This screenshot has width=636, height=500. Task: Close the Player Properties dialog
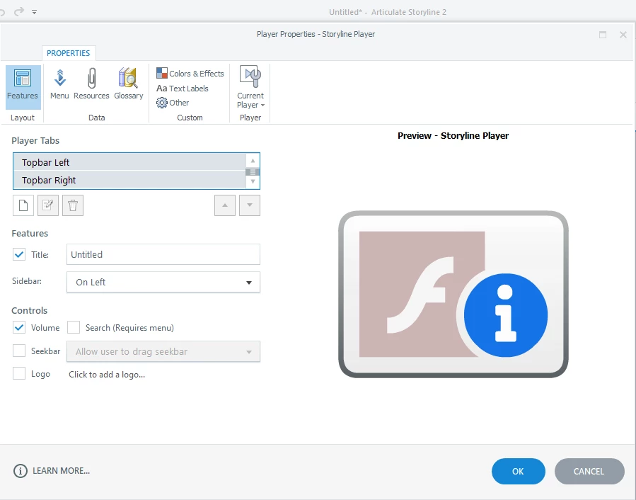click(623, 35)
